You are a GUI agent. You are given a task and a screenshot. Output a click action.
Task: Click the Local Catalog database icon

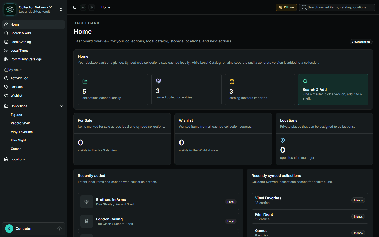coord(6,42)
